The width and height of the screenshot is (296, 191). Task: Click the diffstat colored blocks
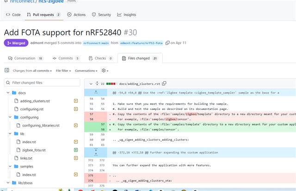[111, 84]
